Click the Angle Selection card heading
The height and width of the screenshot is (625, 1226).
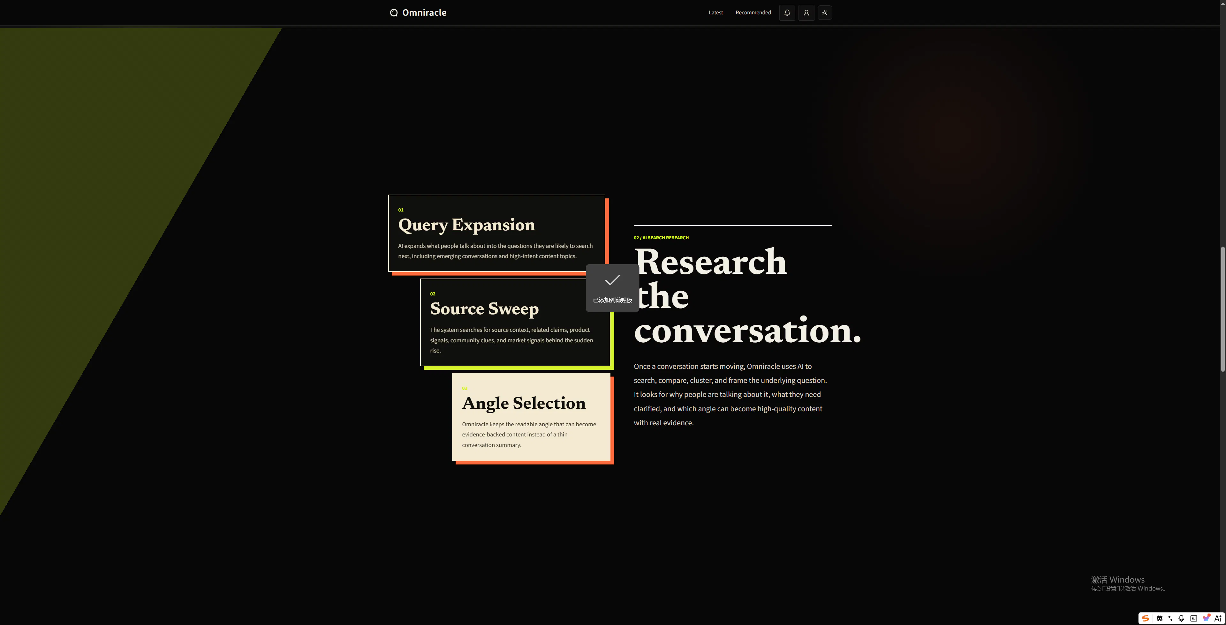524,403
